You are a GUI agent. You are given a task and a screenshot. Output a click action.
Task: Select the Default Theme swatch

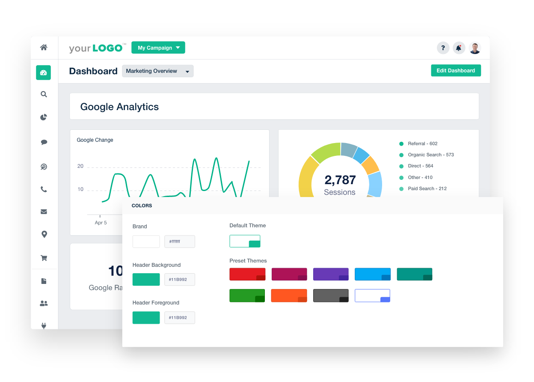click(245, 241)
